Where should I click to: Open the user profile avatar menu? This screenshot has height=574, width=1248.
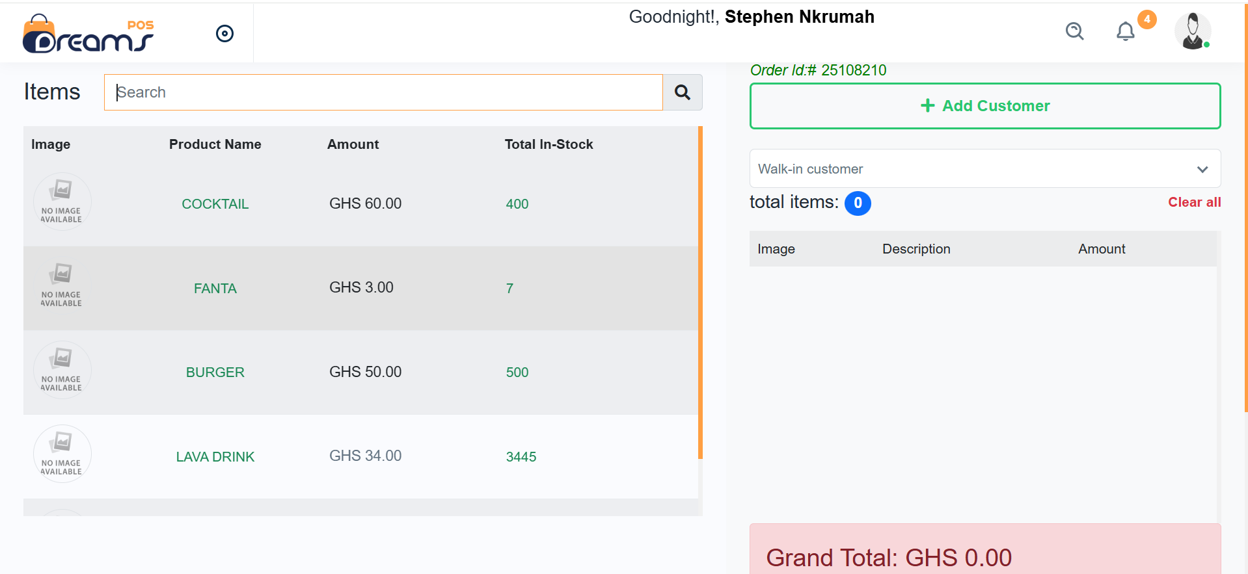(1192, 31)
